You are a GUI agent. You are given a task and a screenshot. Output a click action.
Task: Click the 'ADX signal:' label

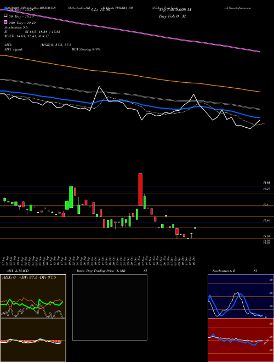(x=13, y=49)
